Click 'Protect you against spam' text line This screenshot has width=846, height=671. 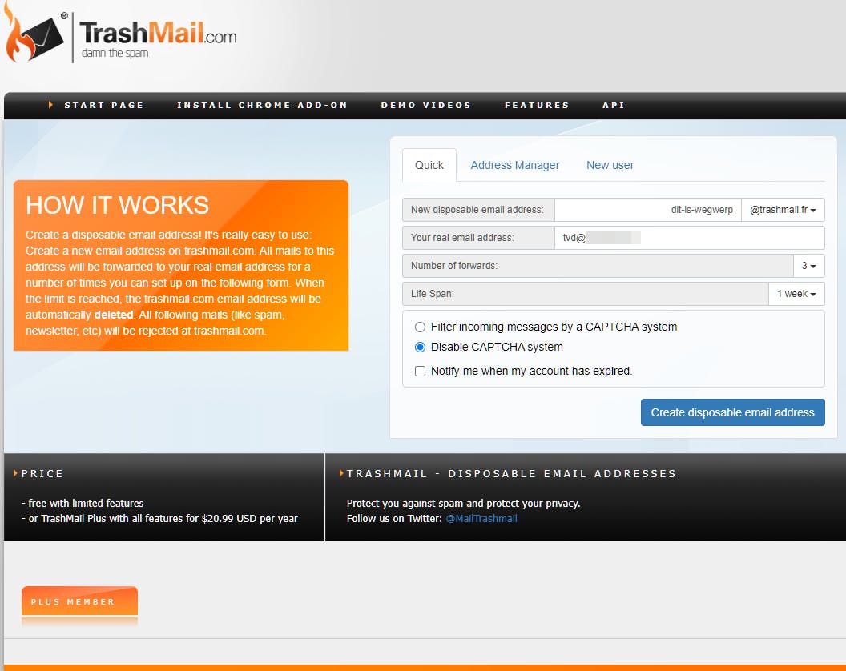(464, 503)
